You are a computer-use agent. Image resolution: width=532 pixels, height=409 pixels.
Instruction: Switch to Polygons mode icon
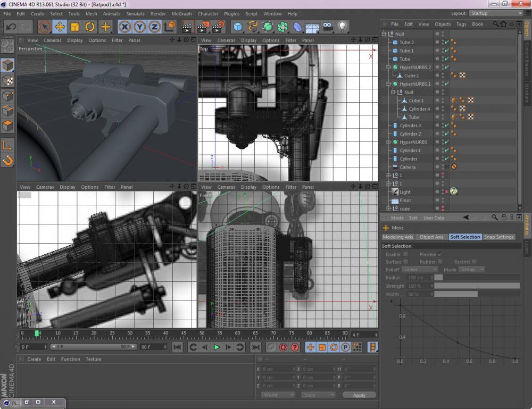coord(7,126)
